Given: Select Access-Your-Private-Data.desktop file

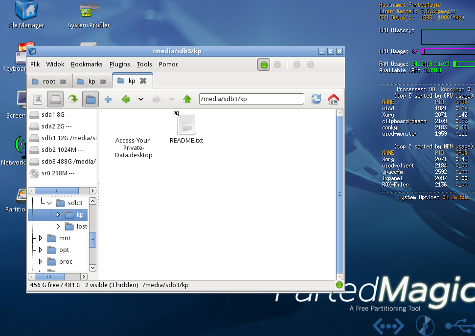Looking at the screenshot, I should tap(133, 147).
